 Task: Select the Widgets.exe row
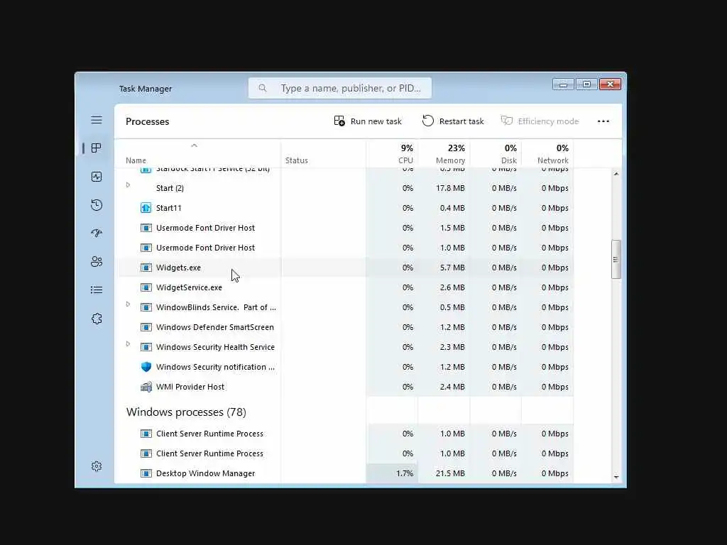(346, 268)
